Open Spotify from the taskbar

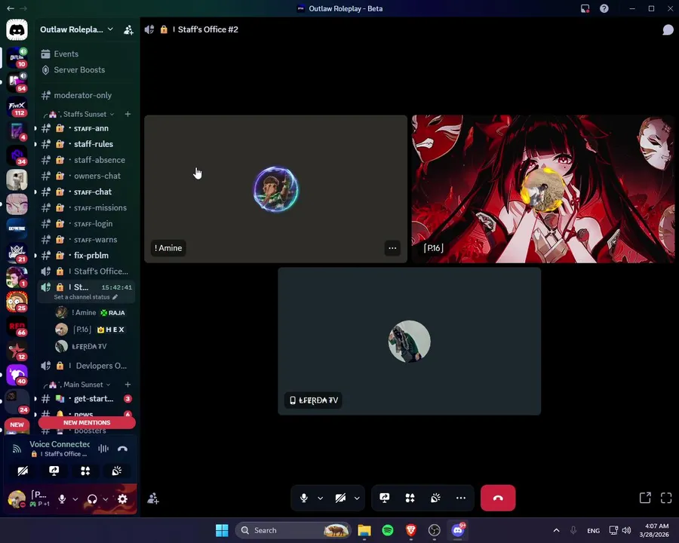[x=388, y=530]
